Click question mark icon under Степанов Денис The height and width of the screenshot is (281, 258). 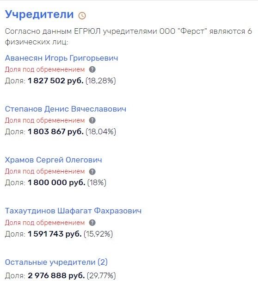[x=92, y=120]
